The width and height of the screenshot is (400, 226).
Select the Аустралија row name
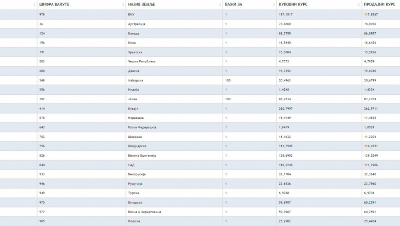137,24
